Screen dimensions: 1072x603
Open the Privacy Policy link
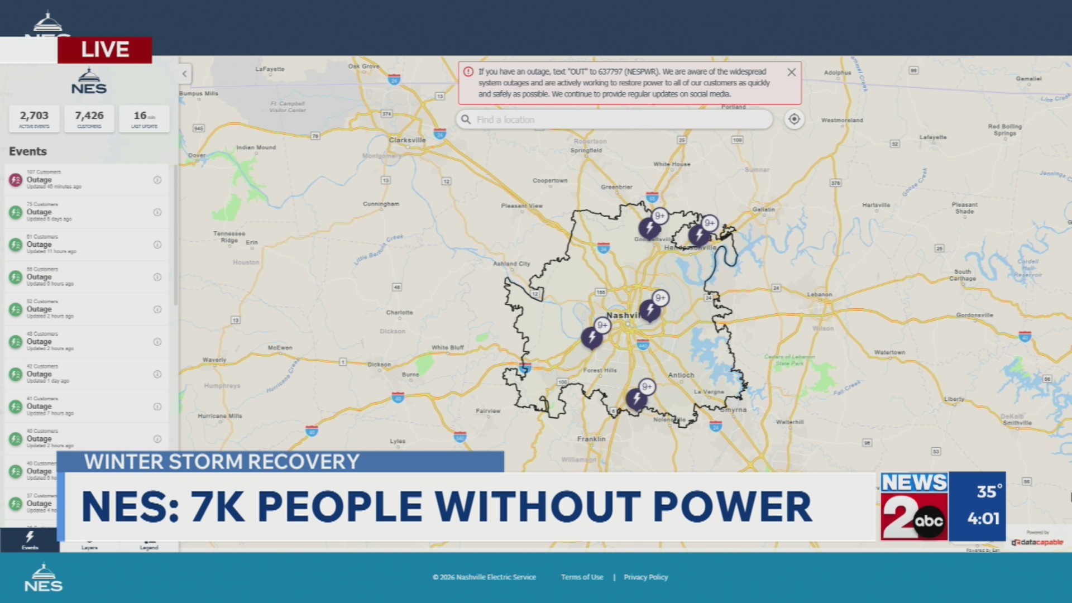click(646, 577)
